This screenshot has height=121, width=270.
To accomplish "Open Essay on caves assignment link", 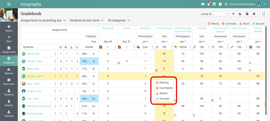I will (x=239, y=28).
